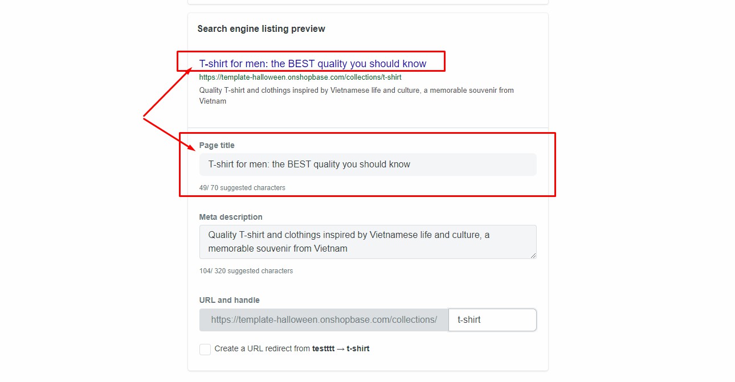
Task: Click the URL and handle section label
Action: tap(229, 300)
